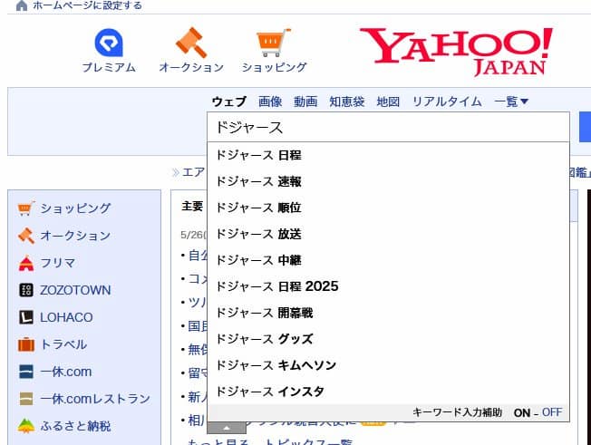Switch to the 知恵袋 search tab

tap(347, 102)
